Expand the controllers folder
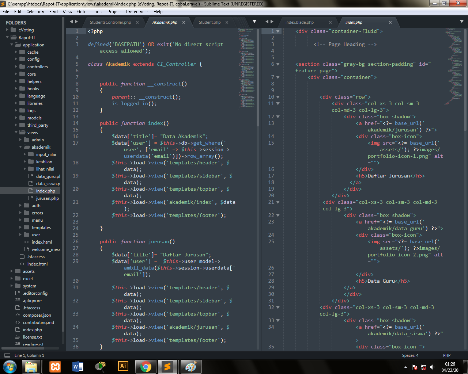Viewport: 468px width, 374px height. [16, 66]
